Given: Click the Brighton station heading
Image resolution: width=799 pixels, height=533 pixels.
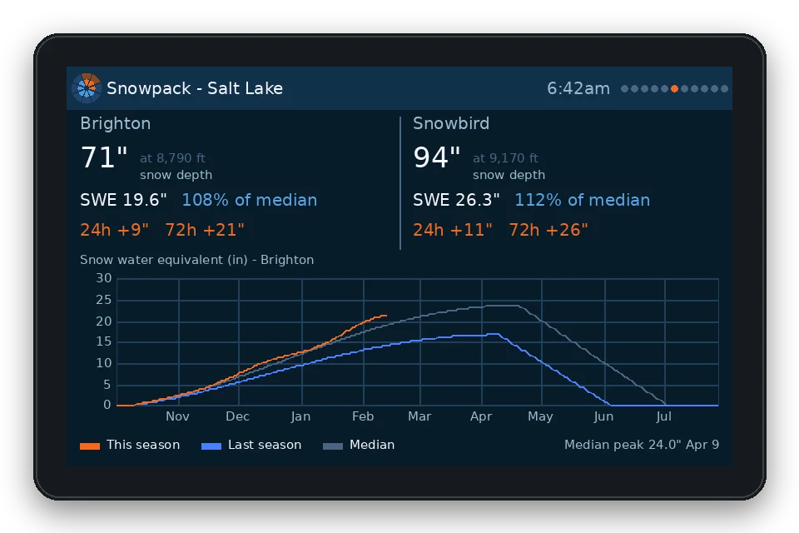Looking at the screenshot, I should point(115,123).
